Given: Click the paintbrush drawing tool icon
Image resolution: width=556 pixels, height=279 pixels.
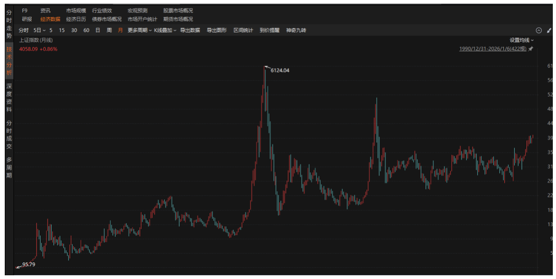Looking at the screenshot, I should (549, 31).
